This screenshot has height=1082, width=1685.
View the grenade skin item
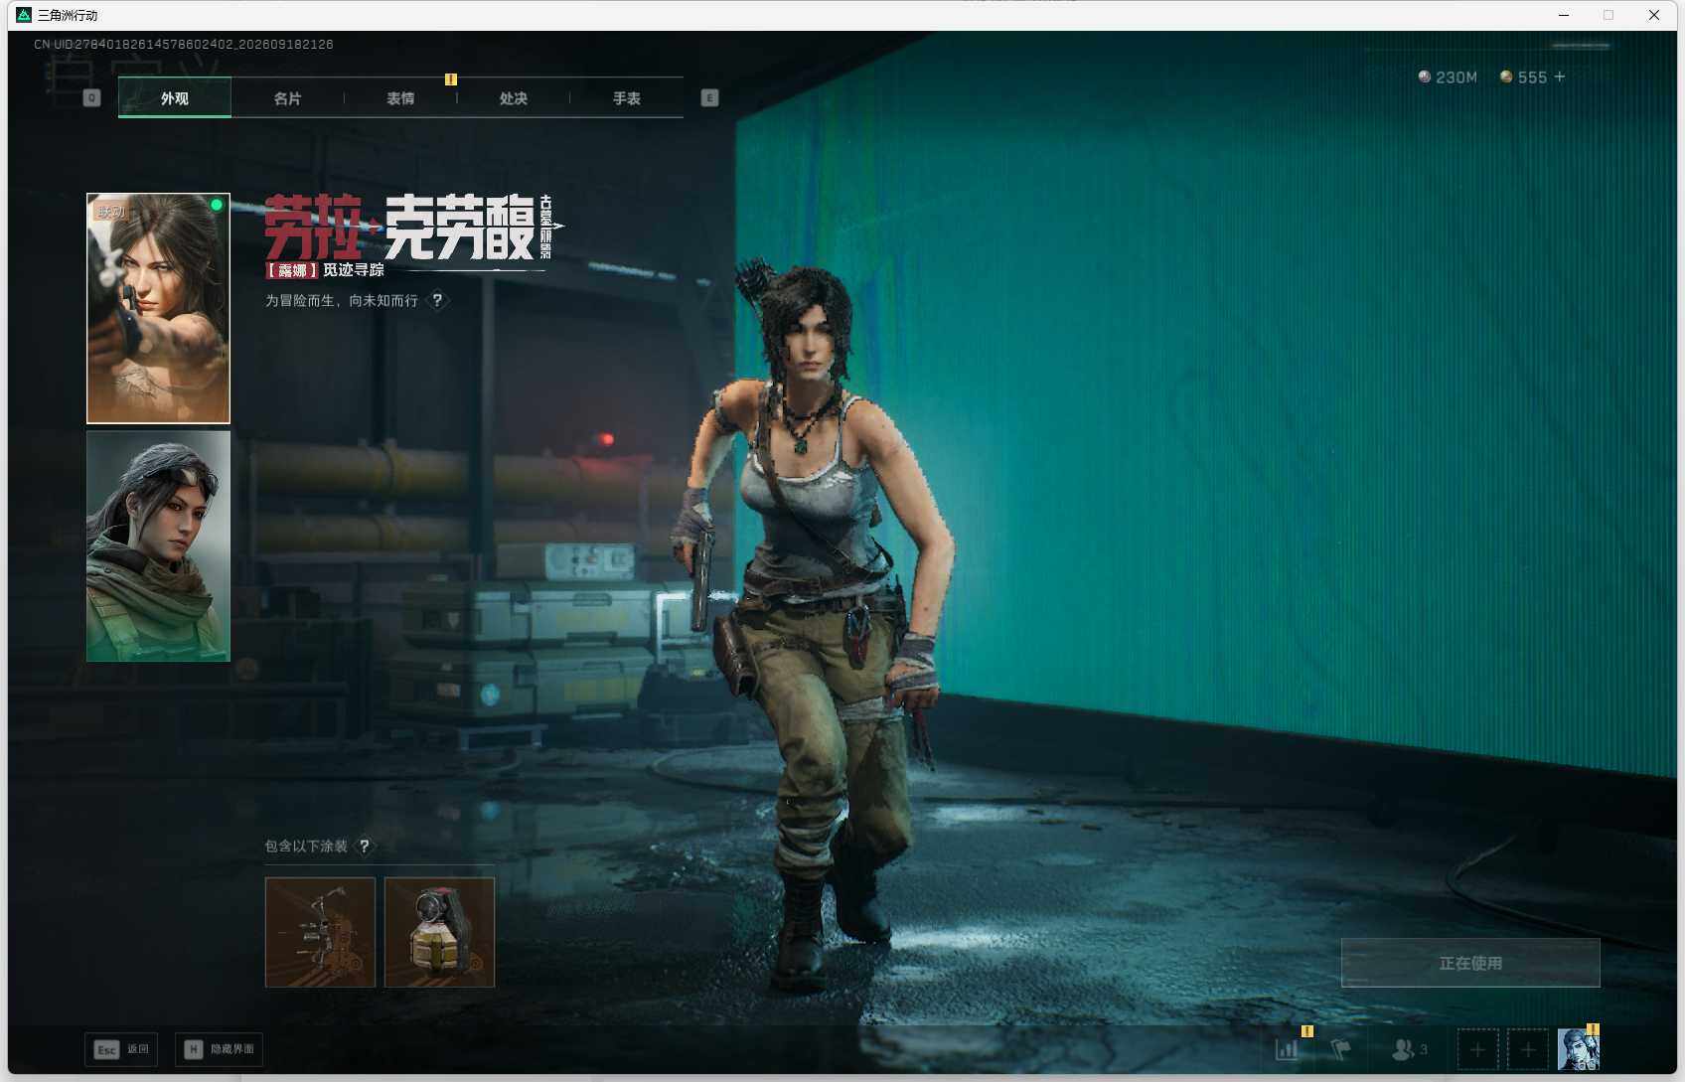coord(439,932)
